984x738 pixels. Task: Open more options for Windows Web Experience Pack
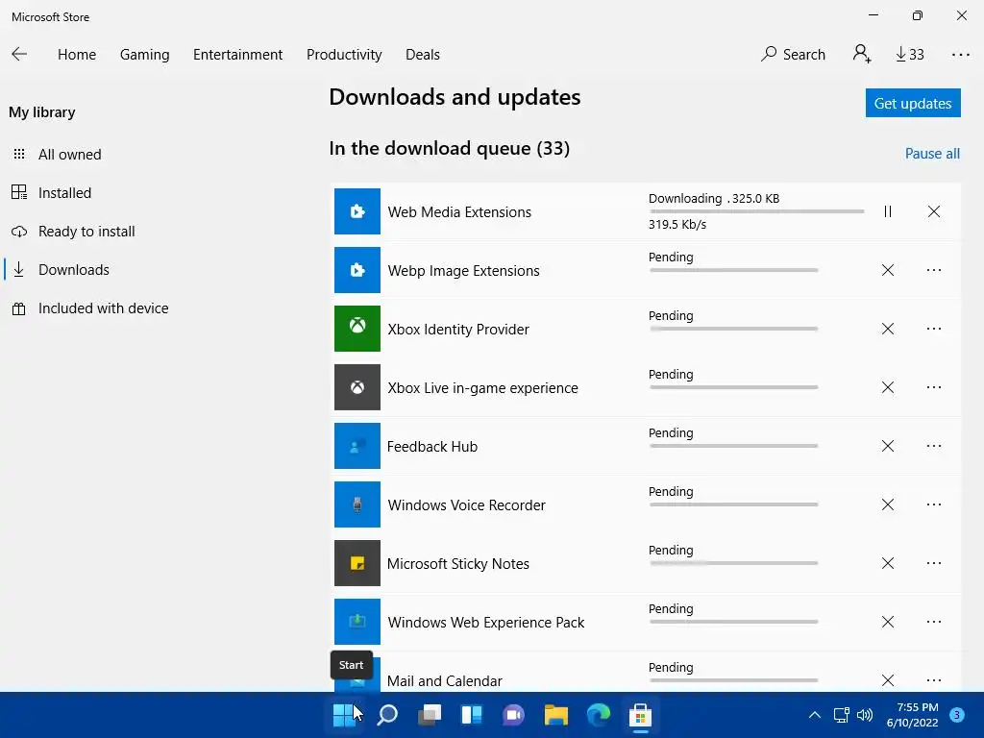(x=934, y=622)
